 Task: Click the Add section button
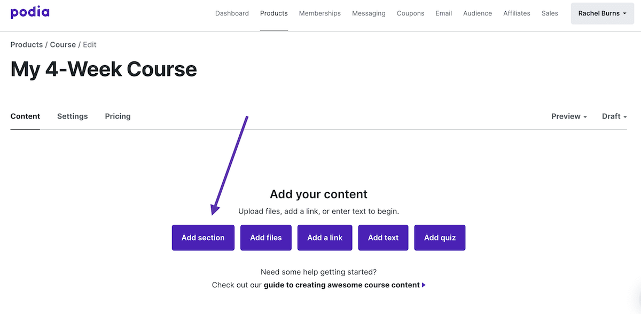point(203,237)
